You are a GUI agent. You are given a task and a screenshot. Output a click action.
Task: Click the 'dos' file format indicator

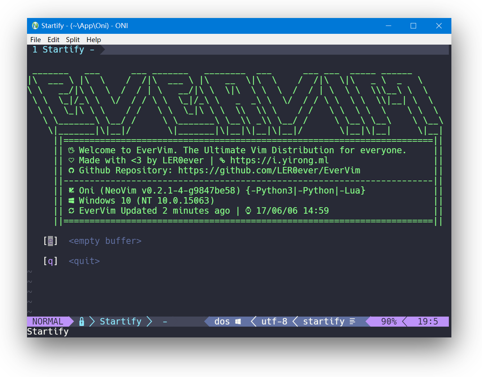[222, 322]
